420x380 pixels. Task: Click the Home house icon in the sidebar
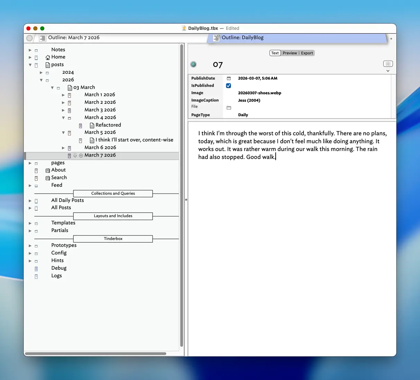pos(47,57)
